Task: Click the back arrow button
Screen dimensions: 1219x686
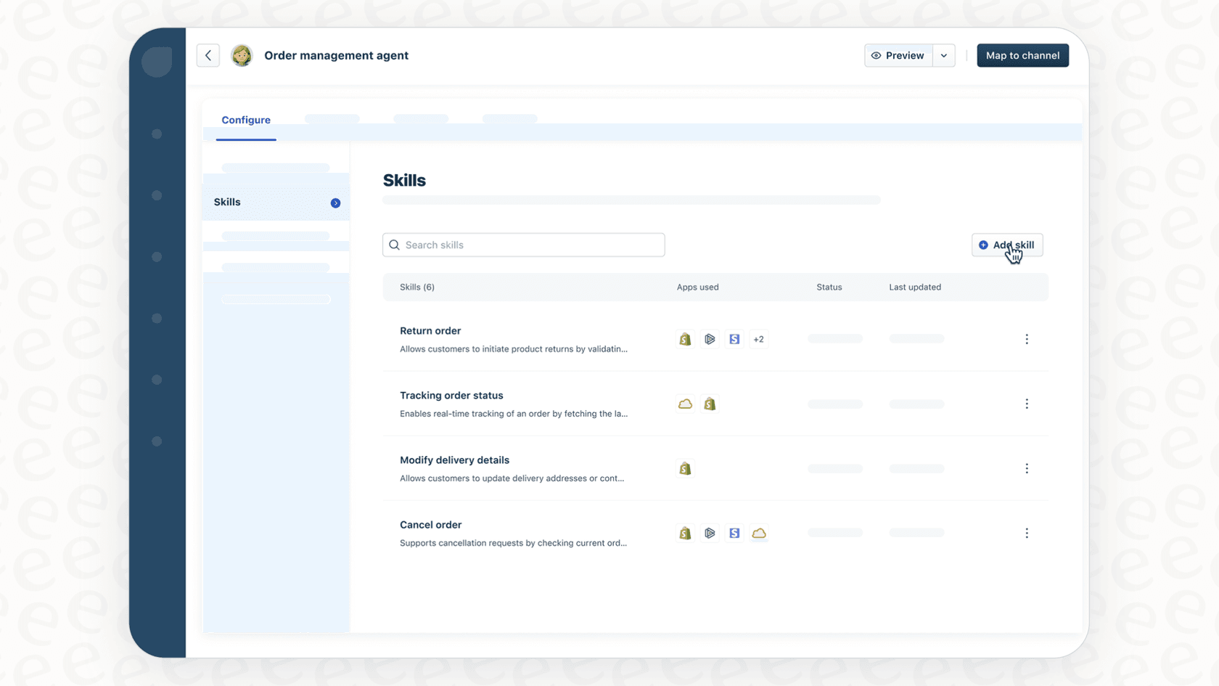Action: (208, 55)
